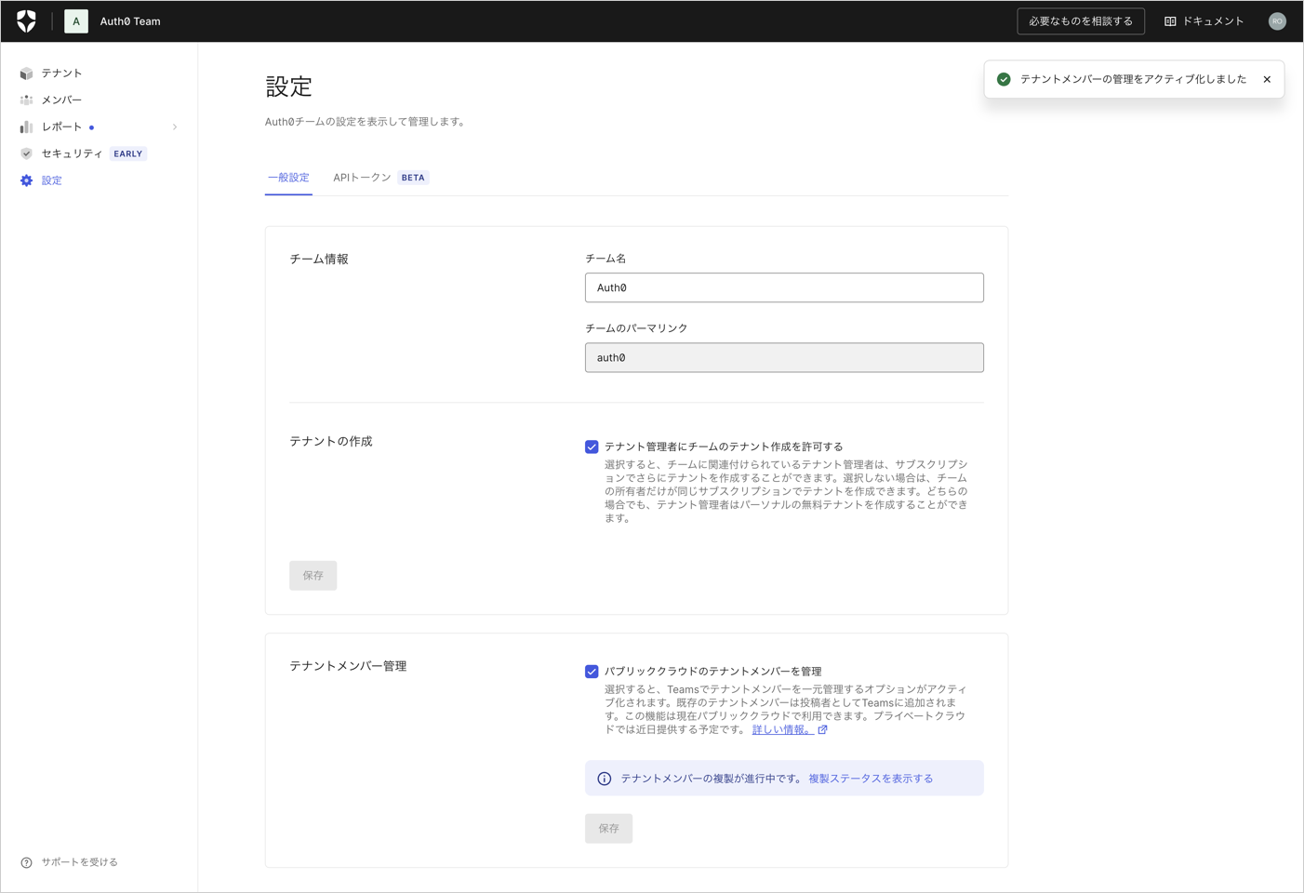The height and width of the screenshot is (893, 1304).
Task: Click the テナントメンバー管理 section label
Action: (348, 667)
